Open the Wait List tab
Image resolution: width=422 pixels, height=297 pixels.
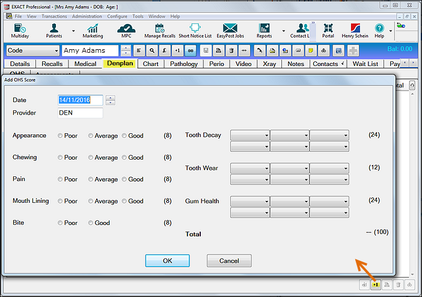tap(365, 64)
